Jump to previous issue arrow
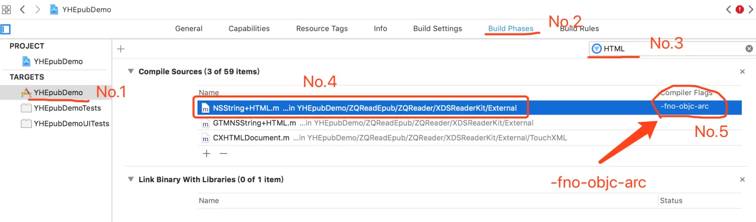This screenshot has height=222, width=756. tap(729, 9)
